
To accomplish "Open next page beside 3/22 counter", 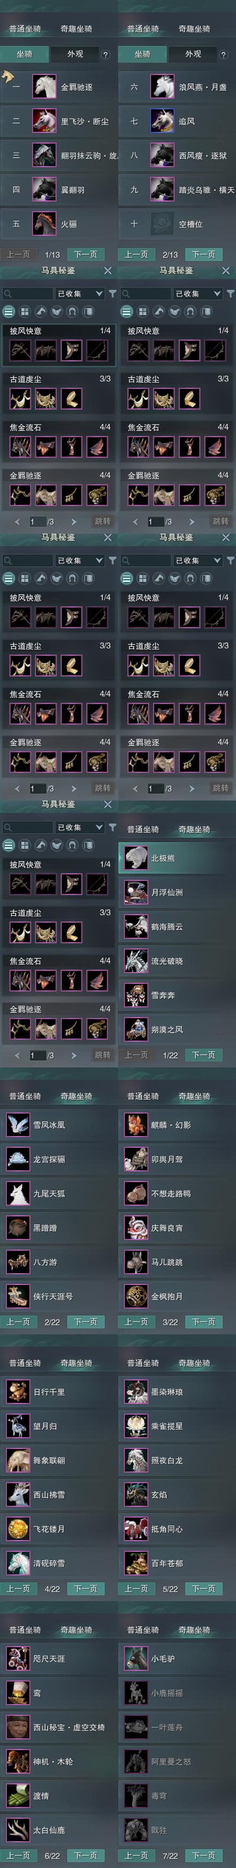I will click(x=203, y=1322).
